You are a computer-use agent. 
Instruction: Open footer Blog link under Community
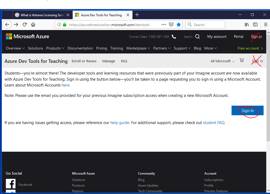pyautogui.click(x=141, y=180)
